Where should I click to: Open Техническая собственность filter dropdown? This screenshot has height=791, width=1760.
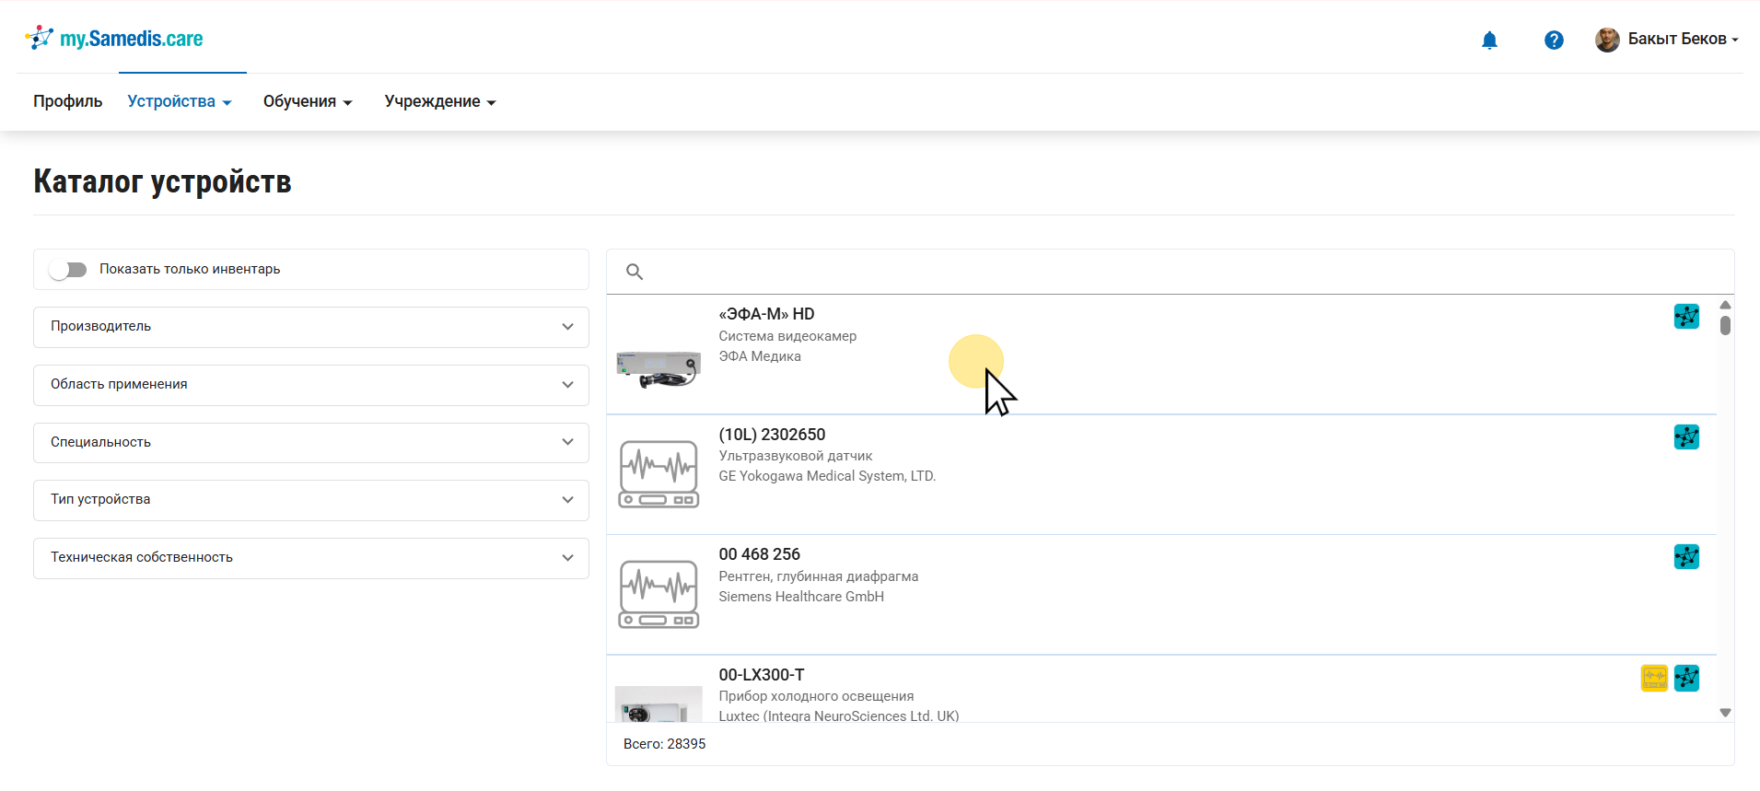[x=310, y=558]
